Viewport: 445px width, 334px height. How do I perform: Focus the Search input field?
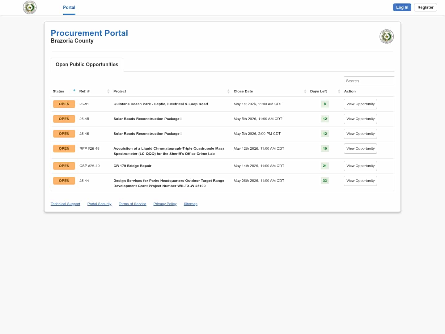click(369, 81)
